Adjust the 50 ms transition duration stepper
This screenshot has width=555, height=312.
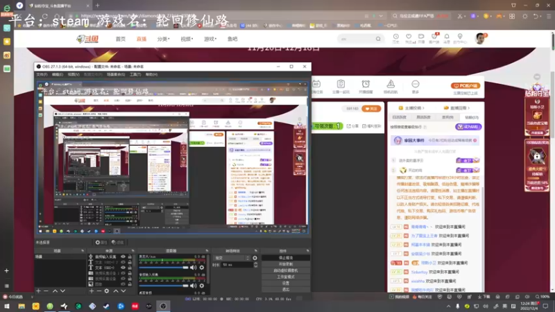point(255,265)
